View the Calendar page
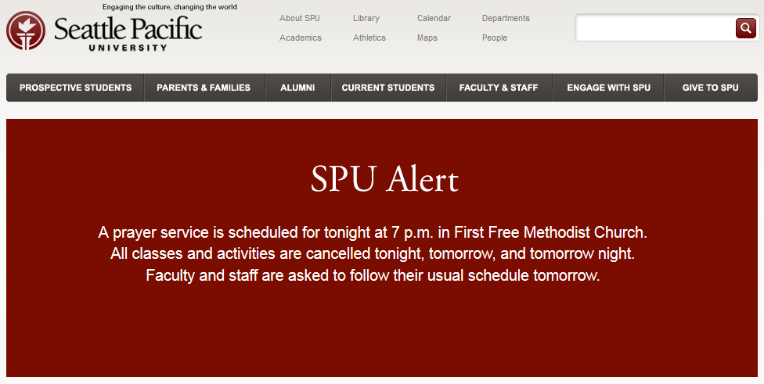Image resolution: width=764 pixels, height=384 pixels. point(434,18)
